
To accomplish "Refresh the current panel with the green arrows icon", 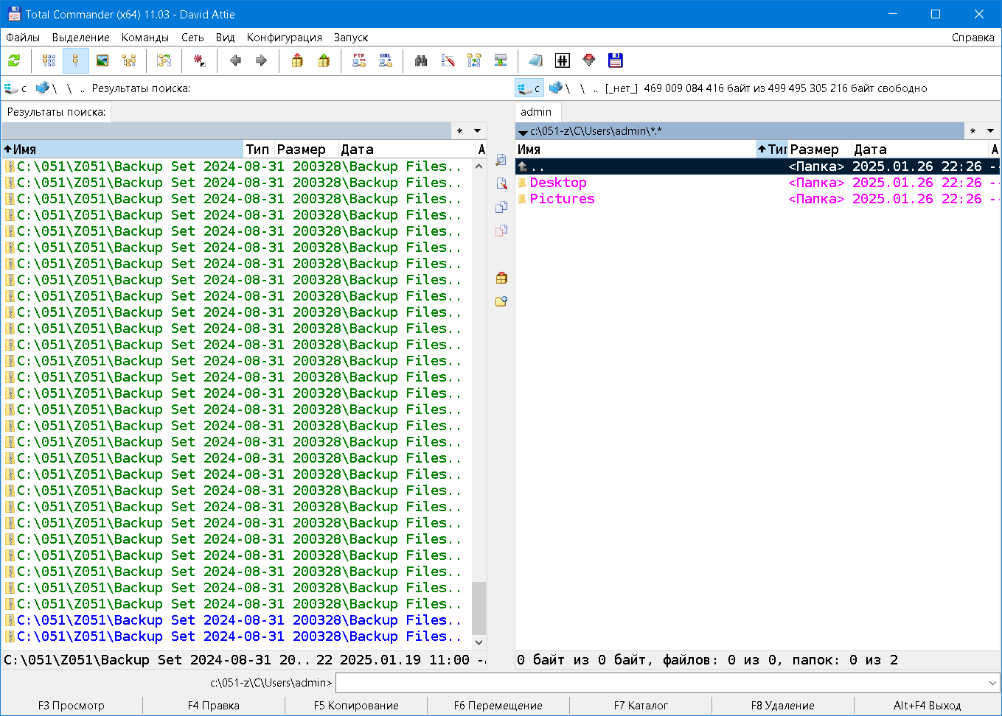I will click(x=14, y=60).
